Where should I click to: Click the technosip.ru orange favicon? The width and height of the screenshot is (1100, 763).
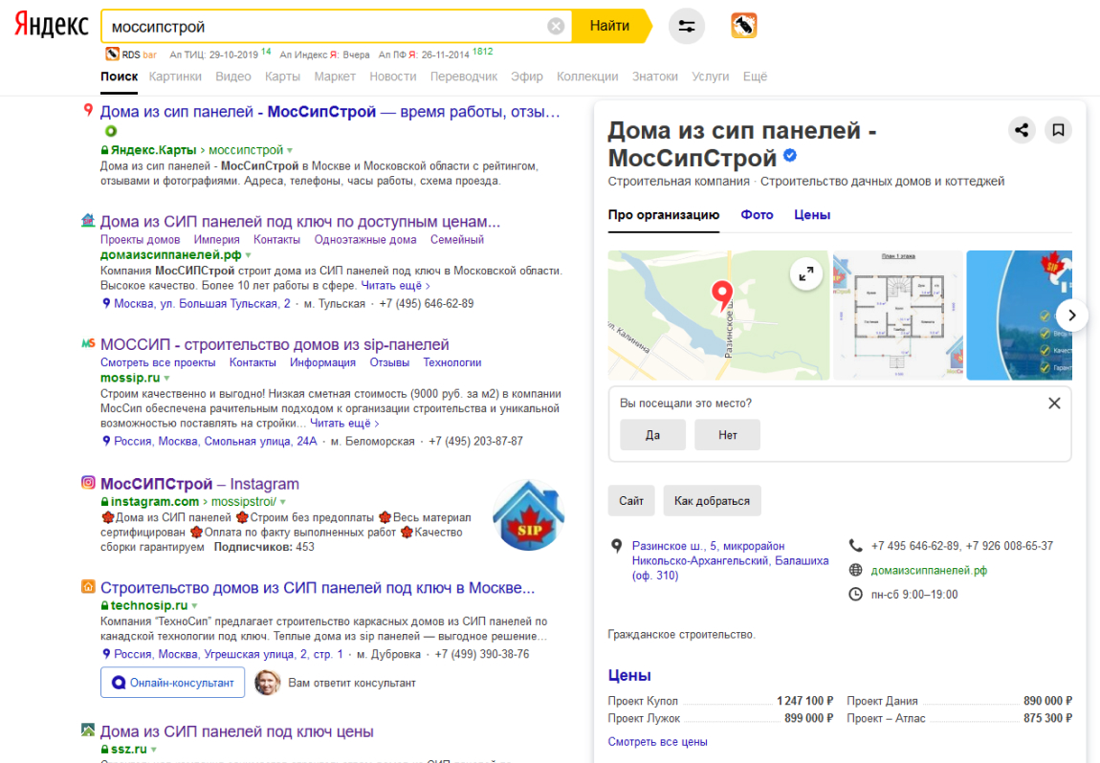[x=88, y=587]
